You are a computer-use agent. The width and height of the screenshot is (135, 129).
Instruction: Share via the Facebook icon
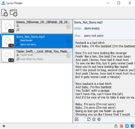coord(133,126)
